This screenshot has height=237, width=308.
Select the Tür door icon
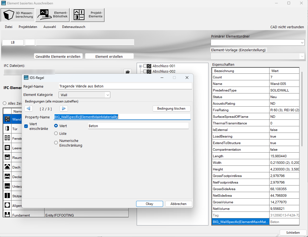pyautogui.click(x=7, y=129)
